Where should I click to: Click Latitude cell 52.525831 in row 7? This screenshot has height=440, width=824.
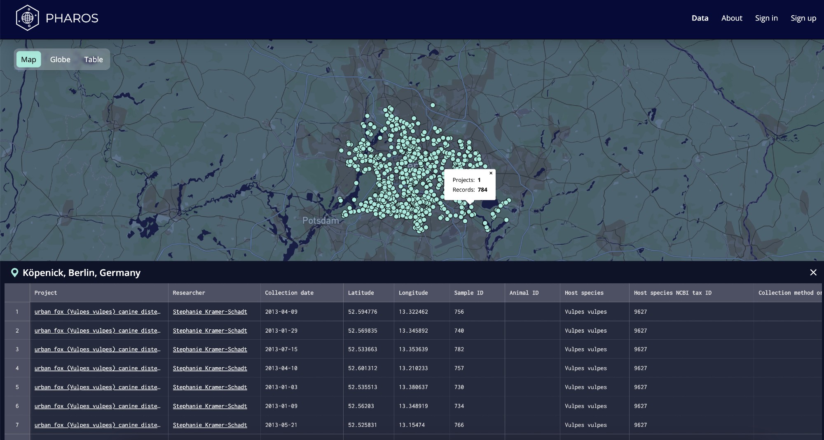coord(362,425)
